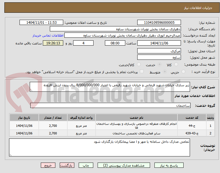Click the شرح کلی نیاز text area
Viewport: 220px width, 173px height.
click(110, 87)
